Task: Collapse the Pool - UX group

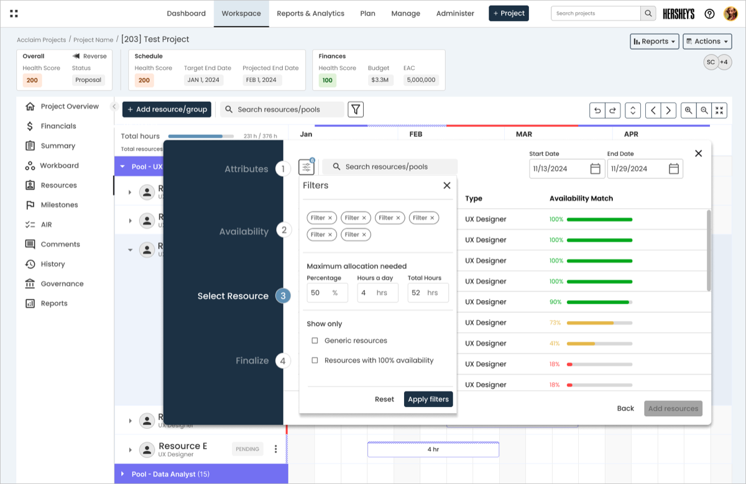Action: [122, 167]
